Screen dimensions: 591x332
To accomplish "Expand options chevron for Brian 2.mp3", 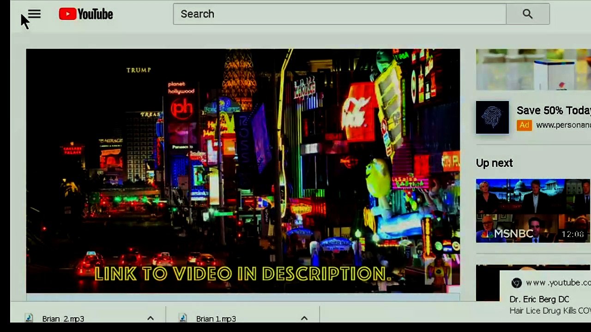I will click(151, 318).
